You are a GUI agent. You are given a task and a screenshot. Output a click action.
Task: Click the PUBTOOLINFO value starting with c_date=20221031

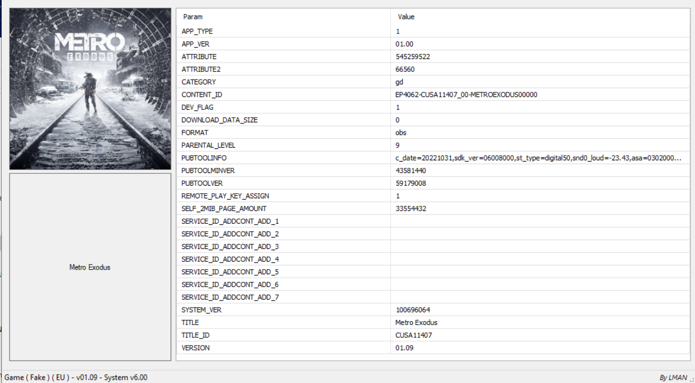click(x=538, y=158)
